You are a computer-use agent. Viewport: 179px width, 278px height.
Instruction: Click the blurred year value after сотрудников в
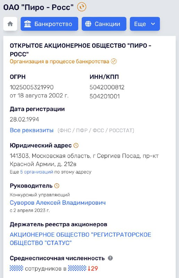pos(77,268)
